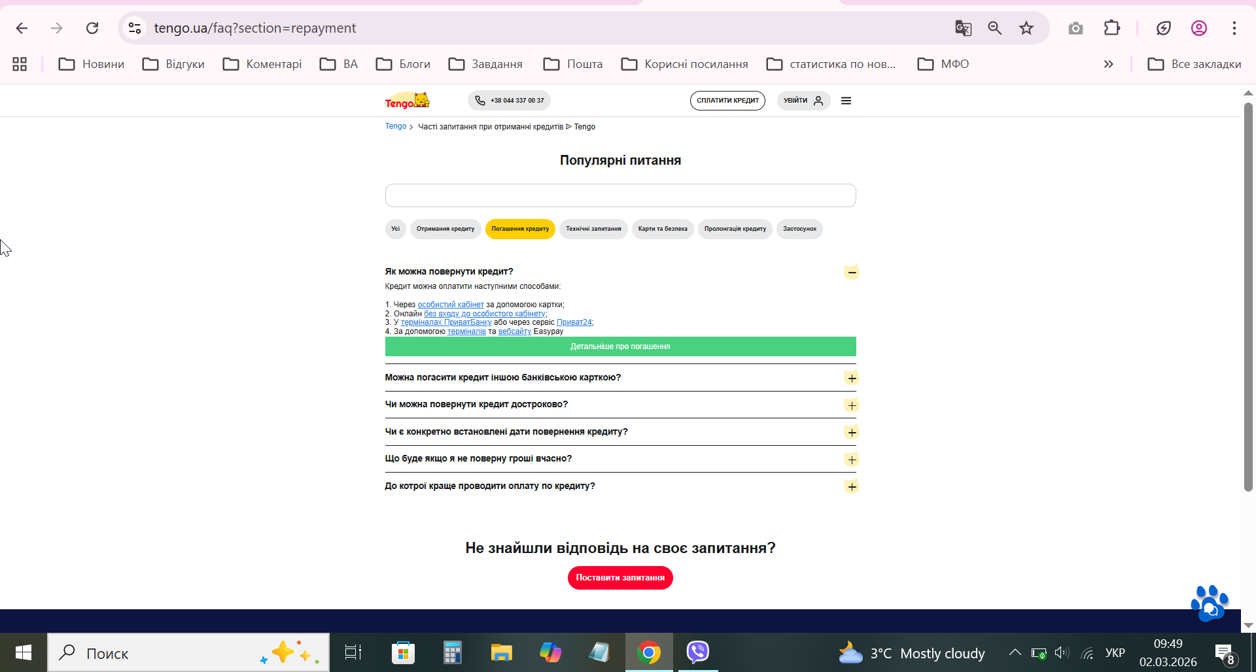This screenshot has width=1256, height=672.
Task: Open the screenshot camera tool
Action: 1075,28
